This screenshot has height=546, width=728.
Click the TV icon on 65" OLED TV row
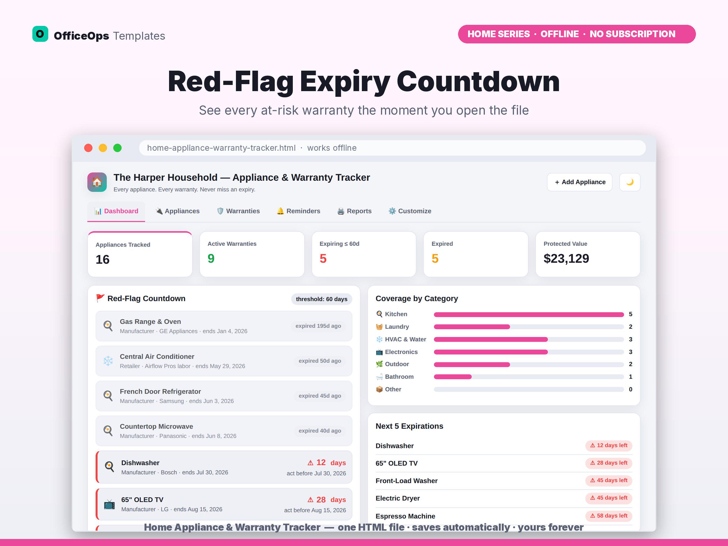click(109, 504)
